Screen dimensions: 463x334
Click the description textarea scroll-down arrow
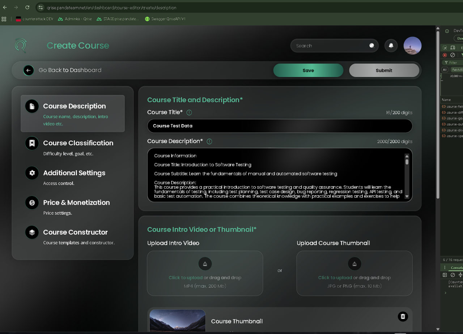[407, 197]
